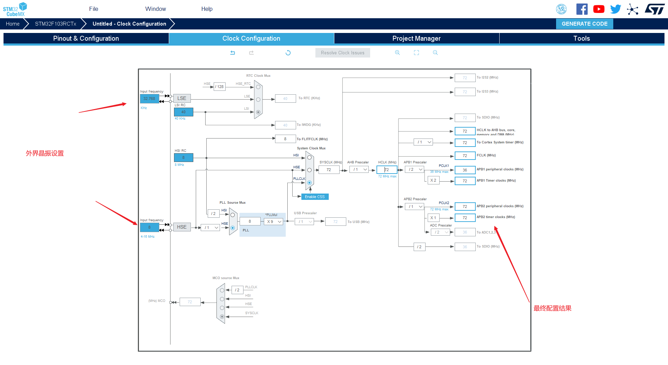Click the Resolve Clock Issues button
Viewport: 668px width, 365px height.
pos(343,53)
